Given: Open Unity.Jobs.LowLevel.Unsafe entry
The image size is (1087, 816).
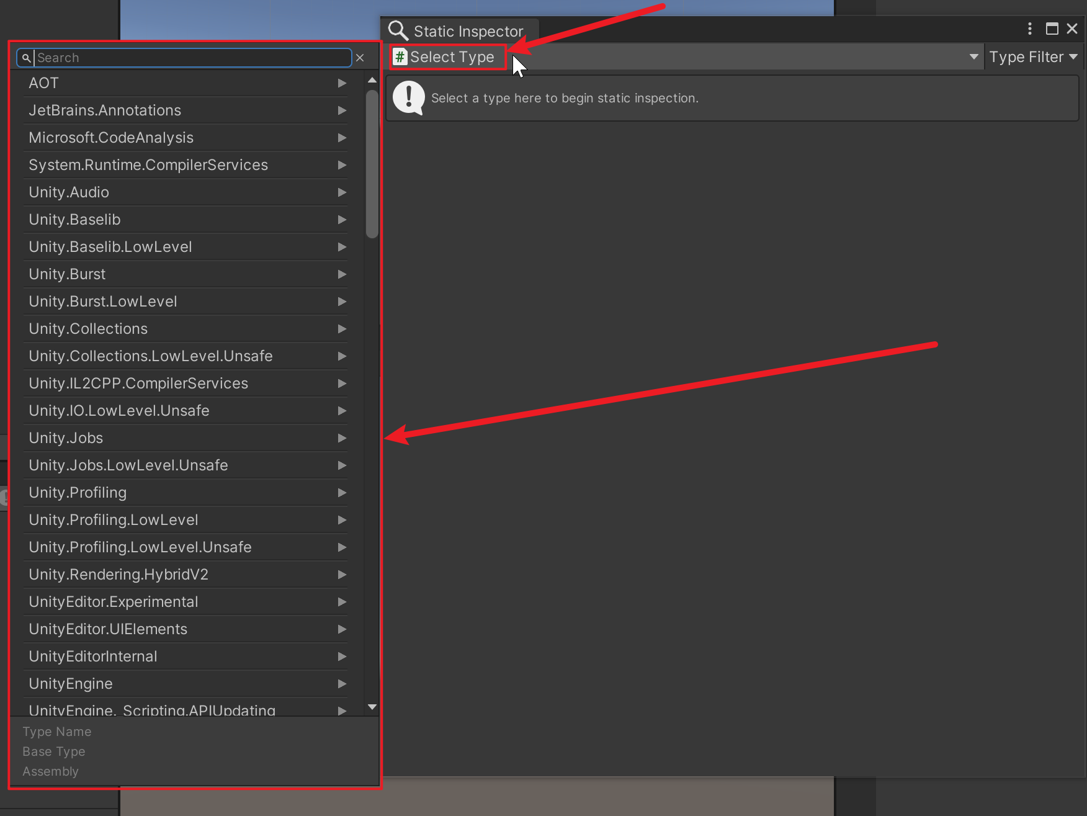Looking at the screenshot, I should click(x=186, y=465).
